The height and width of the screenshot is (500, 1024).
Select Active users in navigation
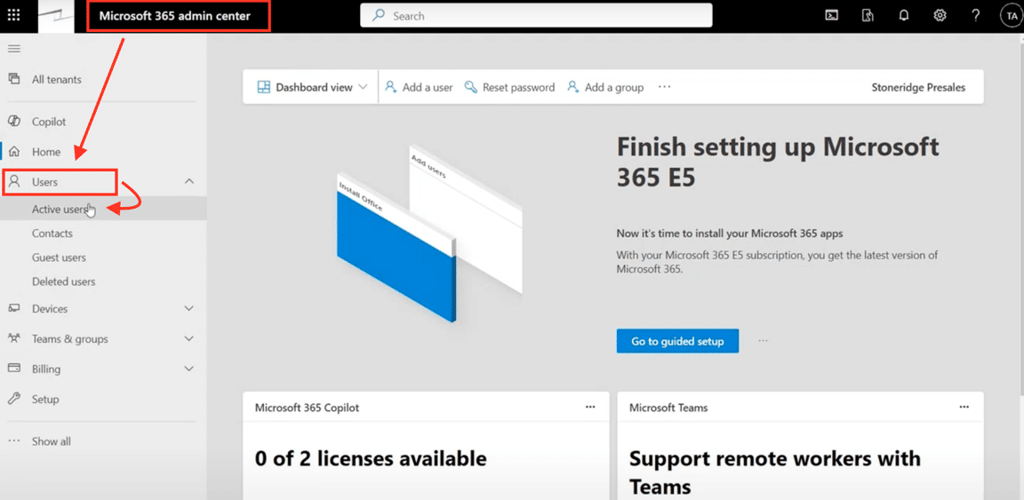click(x=60, y=210)
